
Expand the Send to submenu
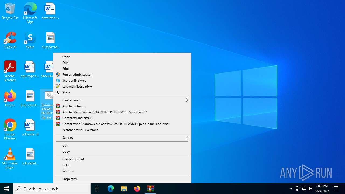(122, 138)
